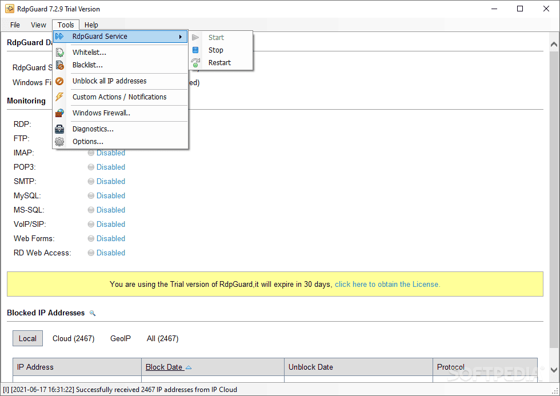
Task: Click the status indicator beside SMTP
Action: click(x=91, y=181)
